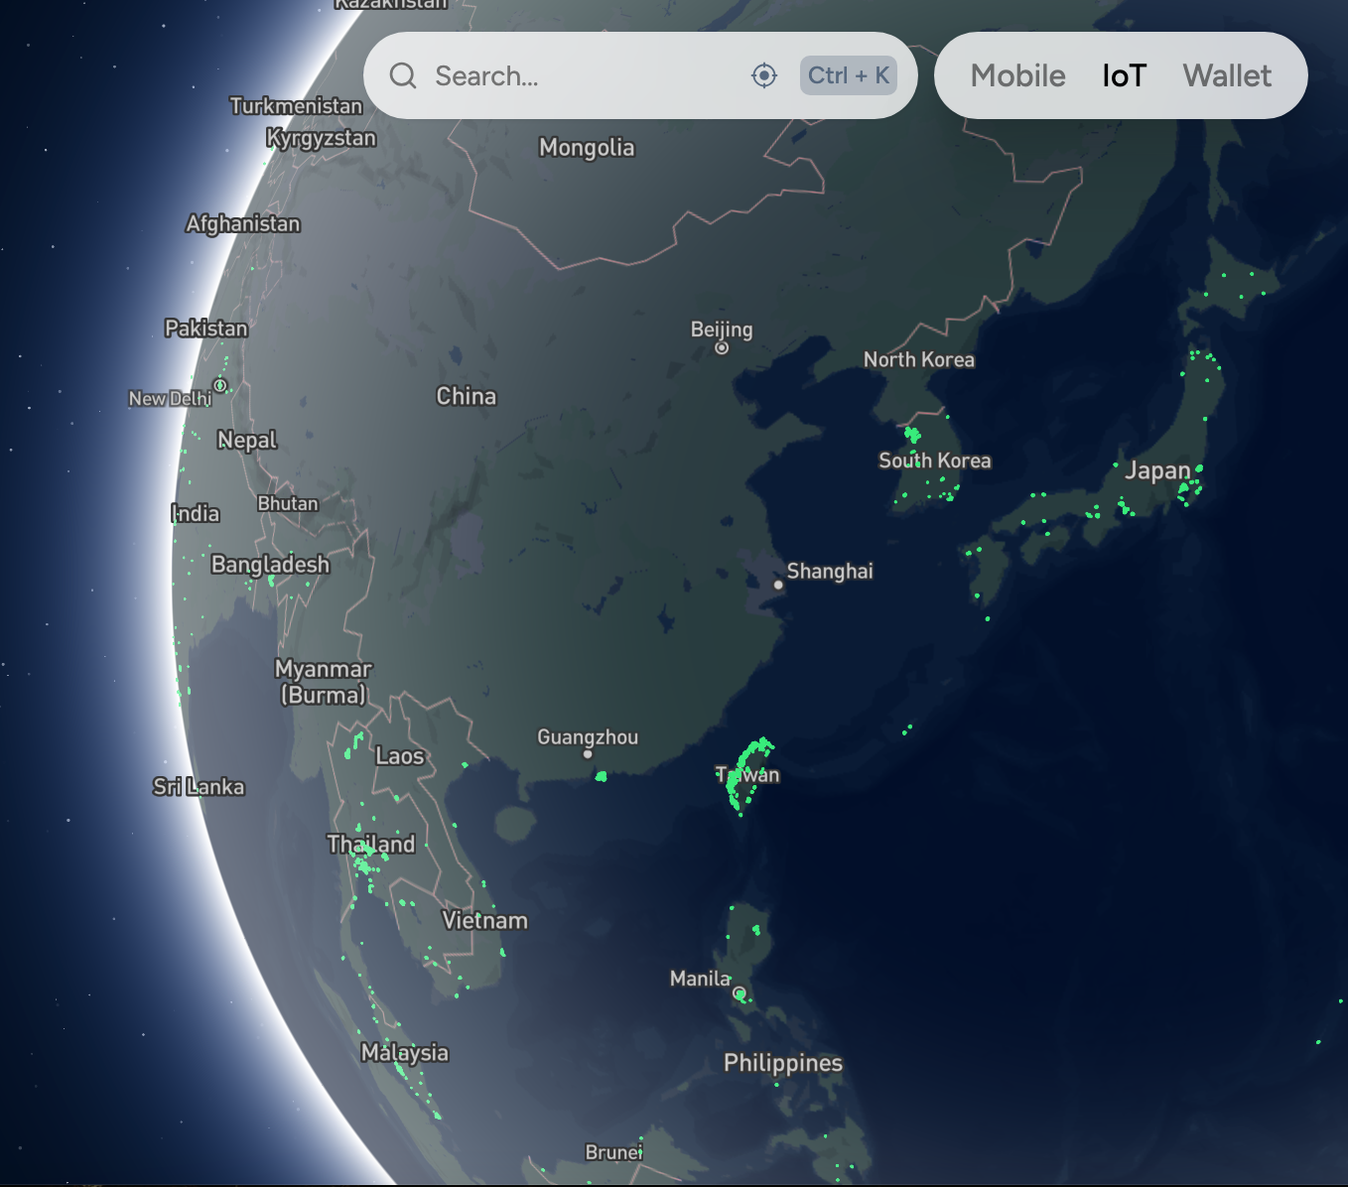Click the Ctrl + K shortcut badge

click(849, 75)
